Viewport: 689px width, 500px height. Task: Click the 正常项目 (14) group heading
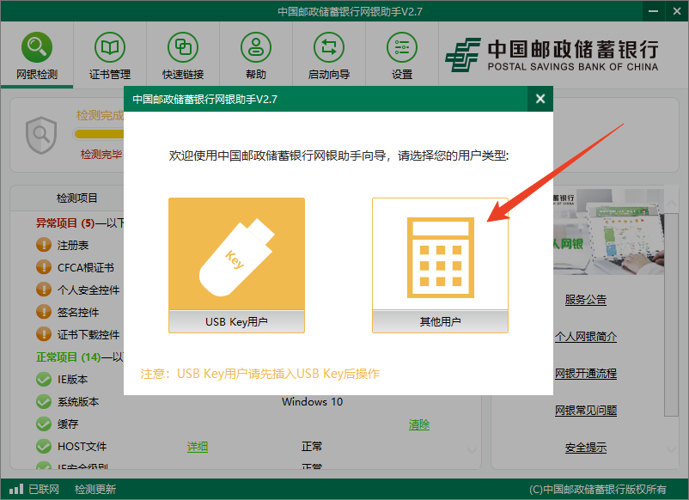point(68,357)
